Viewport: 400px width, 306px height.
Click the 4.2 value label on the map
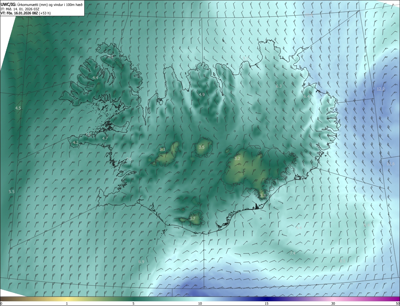coord(75,142)
